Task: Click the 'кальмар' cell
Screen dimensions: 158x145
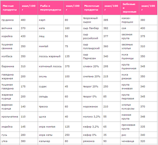Action: click(51, 141)
